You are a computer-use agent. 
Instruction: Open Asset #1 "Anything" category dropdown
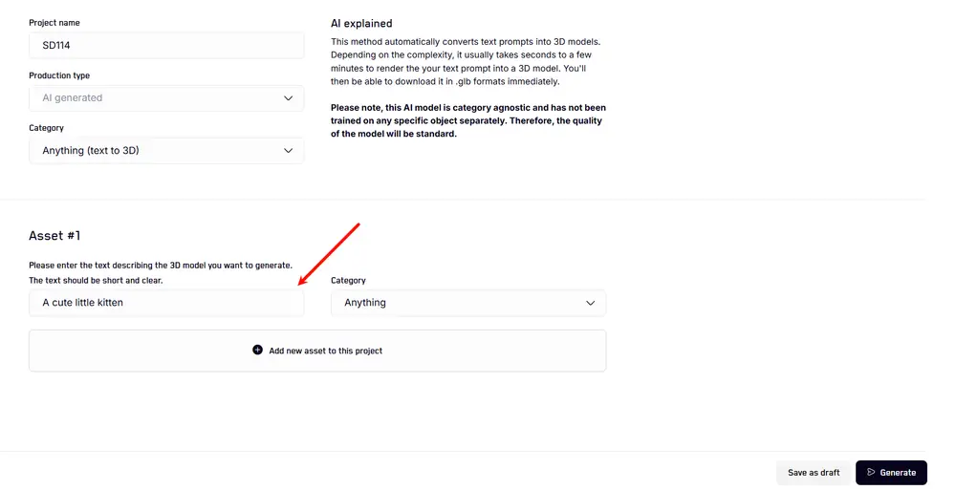tap(467, 303)
